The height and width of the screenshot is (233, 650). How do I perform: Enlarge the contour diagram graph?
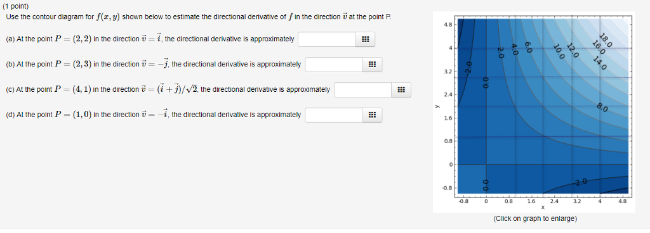[534, 112]
